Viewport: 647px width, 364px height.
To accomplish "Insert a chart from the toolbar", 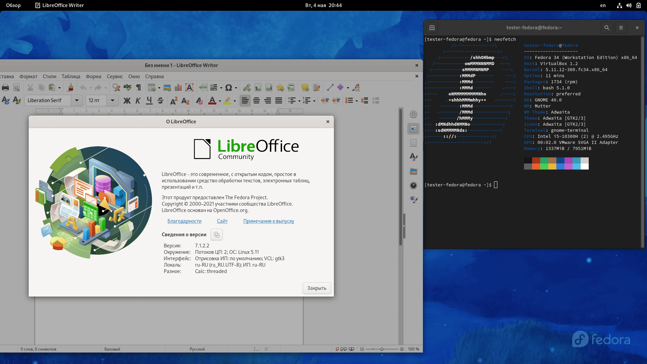I will coord(178,88).
